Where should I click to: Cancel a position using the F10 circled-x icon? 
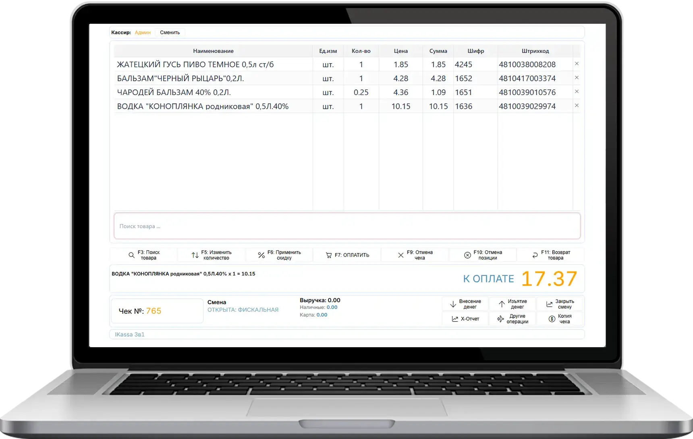pos(467,255)
